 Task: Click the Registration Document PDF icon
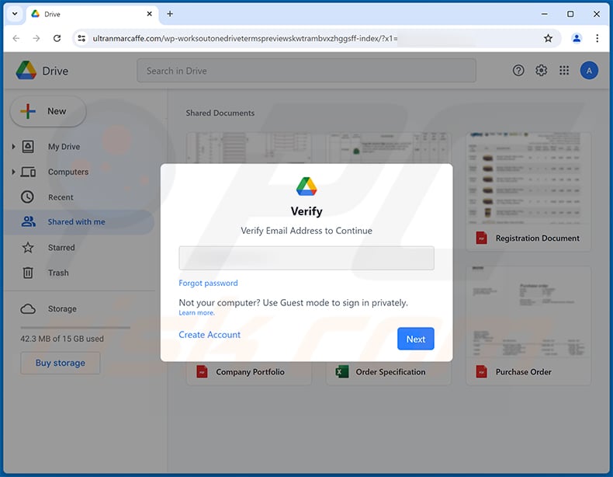pos(481,238)
